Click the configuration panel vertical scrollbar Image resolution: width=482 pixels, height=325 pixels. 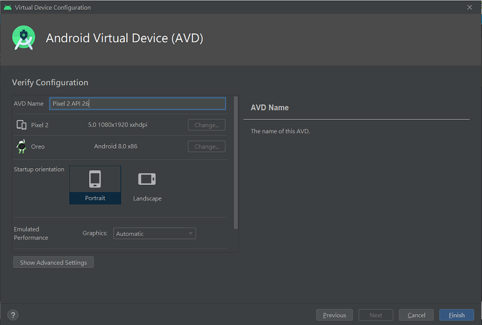point(236,162)
